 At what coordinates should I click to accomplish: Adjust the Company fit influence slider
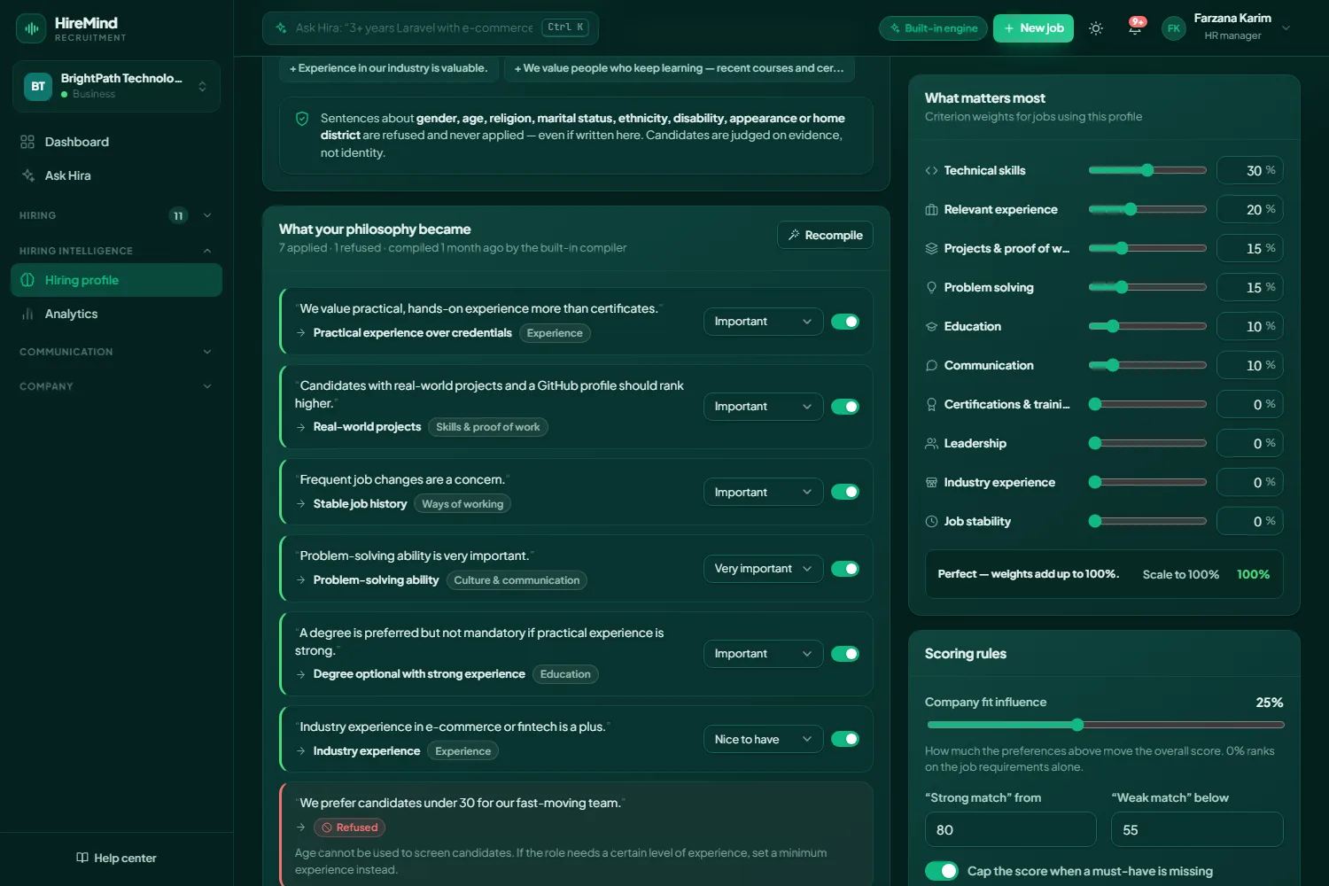tap(1105, 725)
